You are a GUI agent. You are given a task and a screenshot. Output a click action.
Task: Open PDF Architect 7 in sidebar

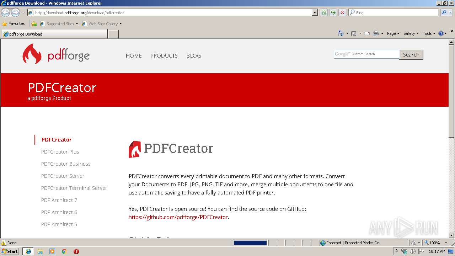59,200
